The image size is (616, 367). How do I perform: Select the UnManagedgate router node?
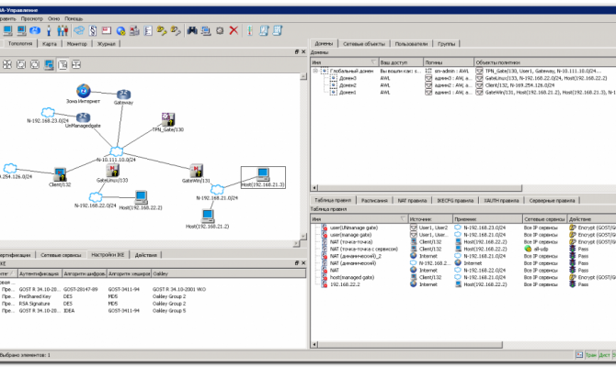click(x=84, y=117)
